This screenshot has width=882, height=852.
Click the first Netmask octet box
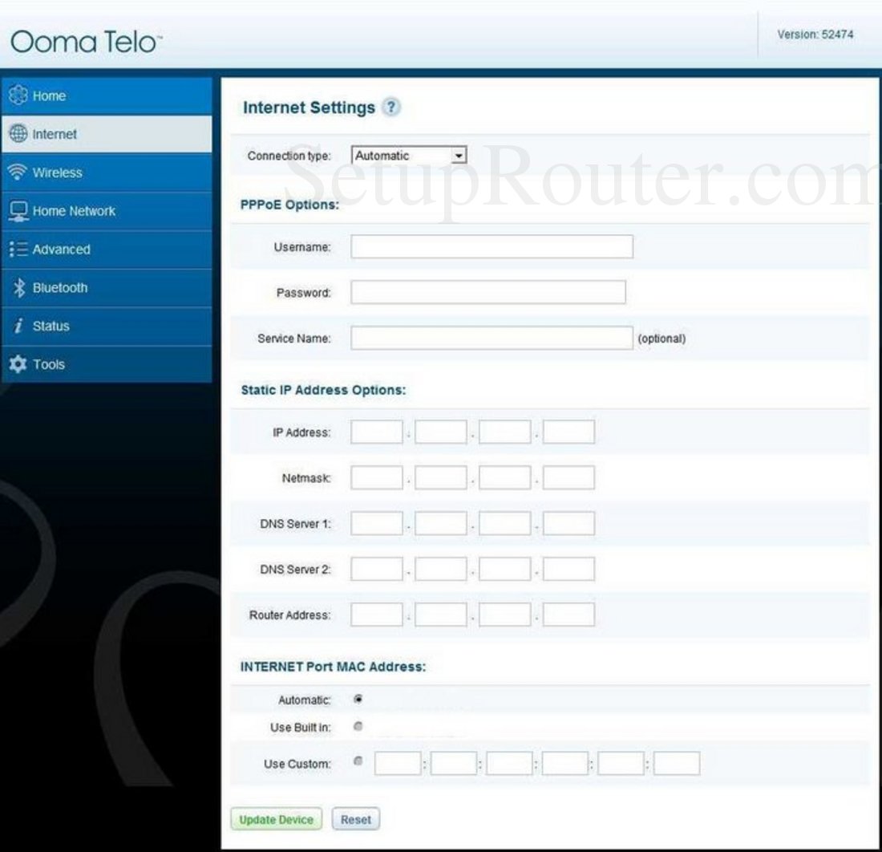[x=376, y=477]
